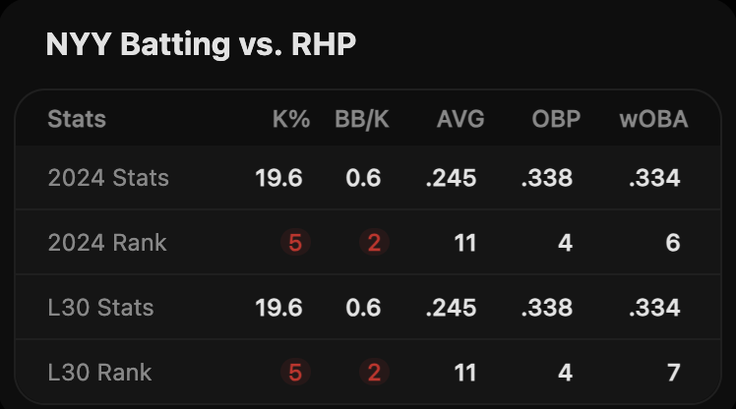Click the .338 OBP value in L30 Stats row
Viewport: 736px width, 409px height.
tap(546, 308)
